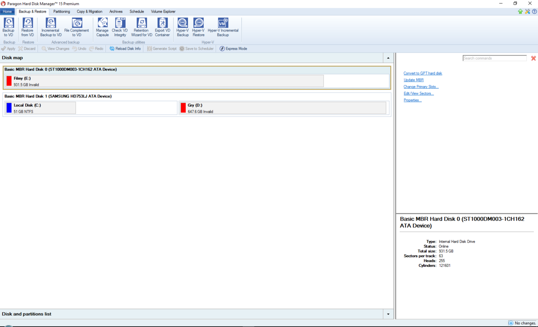Click the green home arrow icon top right
Screen dimensions: 538x327
pos(520,11)
